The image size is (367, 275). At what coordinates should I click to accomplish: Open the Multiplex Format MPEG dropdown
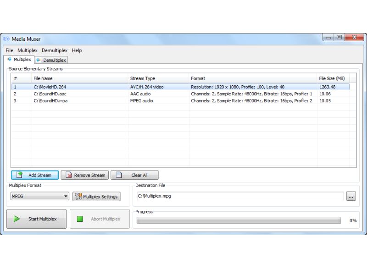[x=40, y=196]
